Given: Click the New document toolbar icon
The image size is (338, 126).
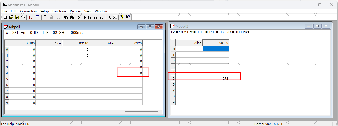Looking at the screenshot, I should 5,17.
